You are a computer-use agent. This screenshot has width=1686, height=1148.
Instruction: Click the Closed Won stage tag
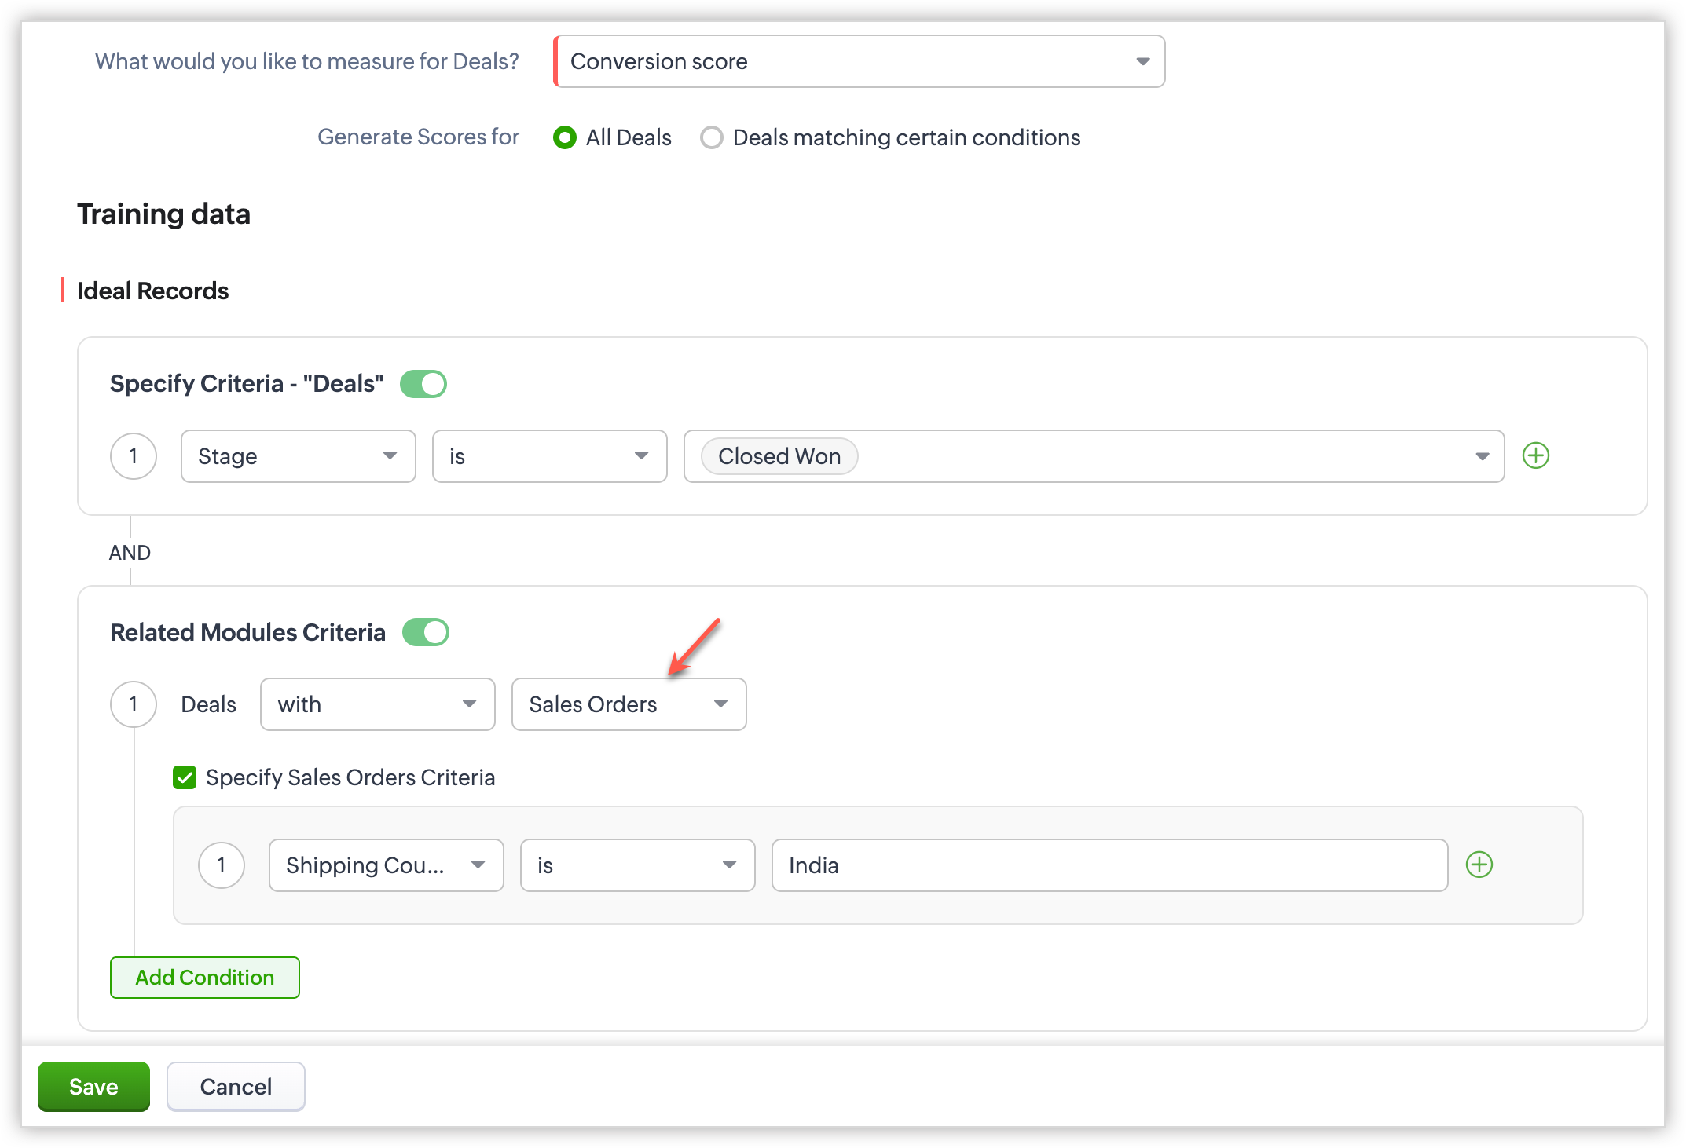tap(779, 456)
